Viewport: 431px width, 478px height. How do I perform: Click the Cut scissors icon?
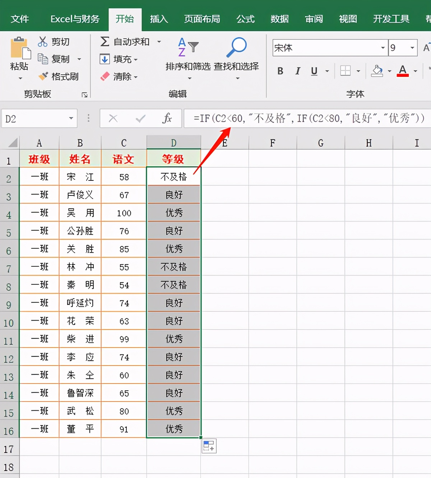pos(43,42)
